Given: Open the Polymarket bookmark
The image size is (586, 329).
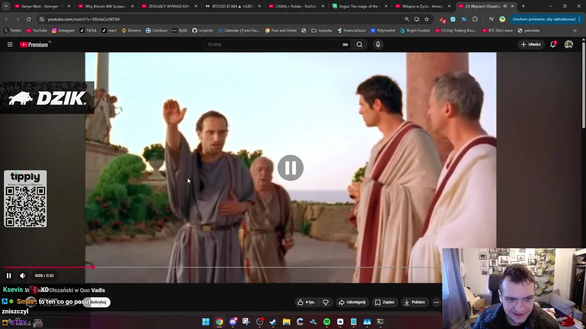Looking at the screenshot, I should (383, 31).
